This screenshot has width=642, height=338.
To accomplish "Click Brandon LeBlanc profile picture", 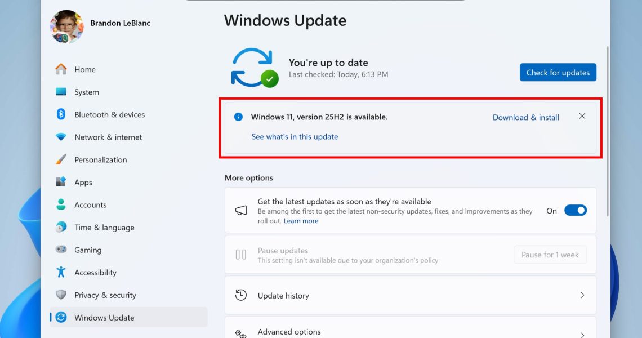I will pyautogui.click(x=67, y=26).
